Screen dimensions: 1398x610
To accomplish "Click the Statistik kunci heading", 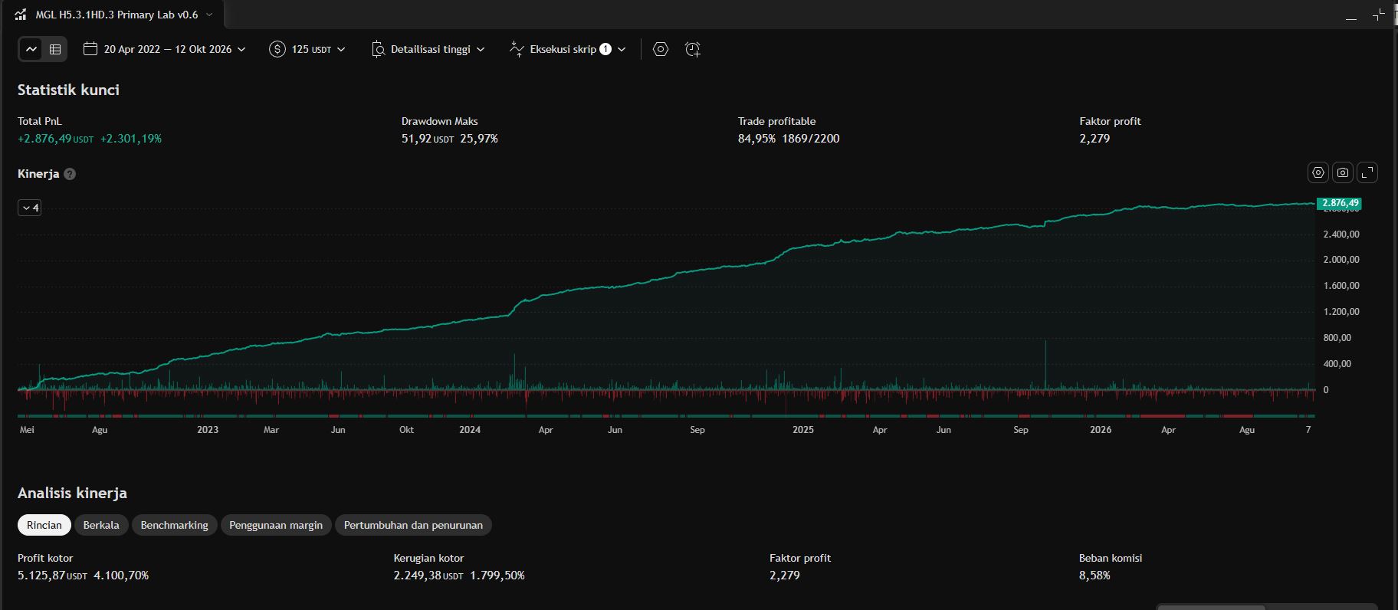I will click(x=69, y=90).
